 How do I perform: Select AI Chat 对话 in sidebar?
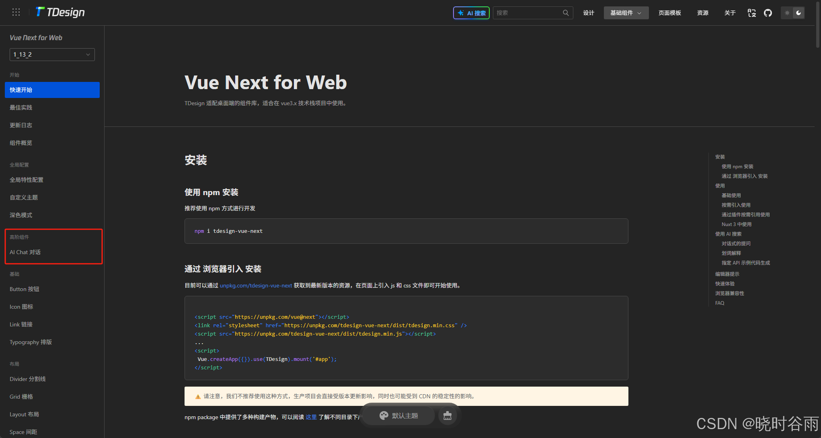(x=25, y=252)
